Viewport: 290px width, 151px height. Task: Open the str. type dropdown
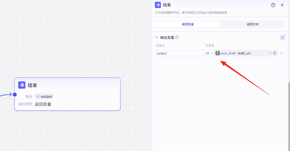[x=210, y=53]
